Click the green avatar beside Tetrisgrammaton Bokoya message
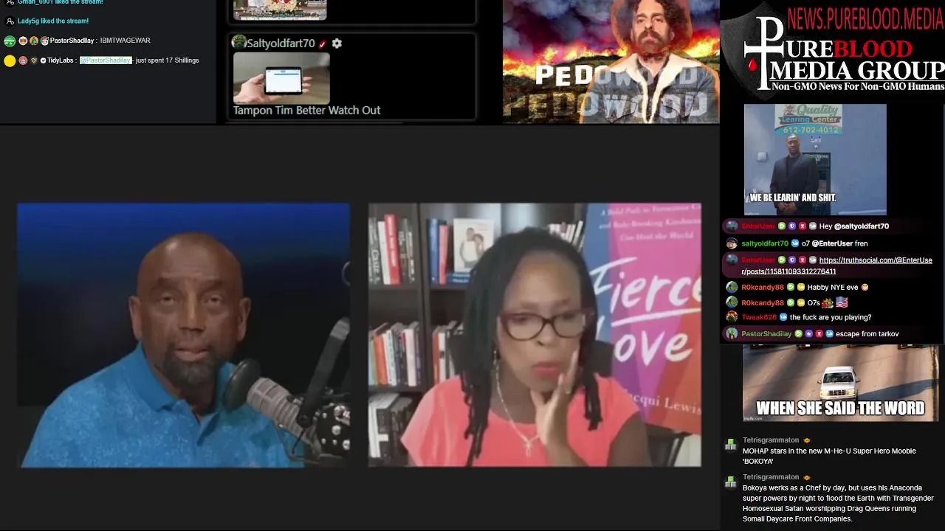The image size is (945, 531). (730, 482)
